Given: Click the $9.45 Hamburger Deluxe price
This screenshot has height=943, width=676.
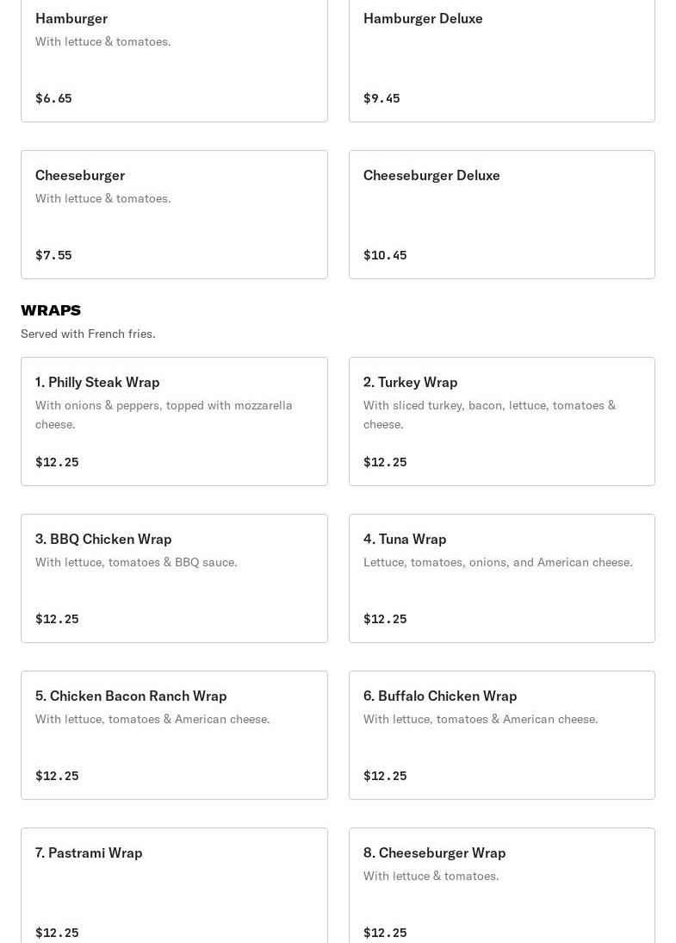Looking at the screenshot, I should pos(381,98).
